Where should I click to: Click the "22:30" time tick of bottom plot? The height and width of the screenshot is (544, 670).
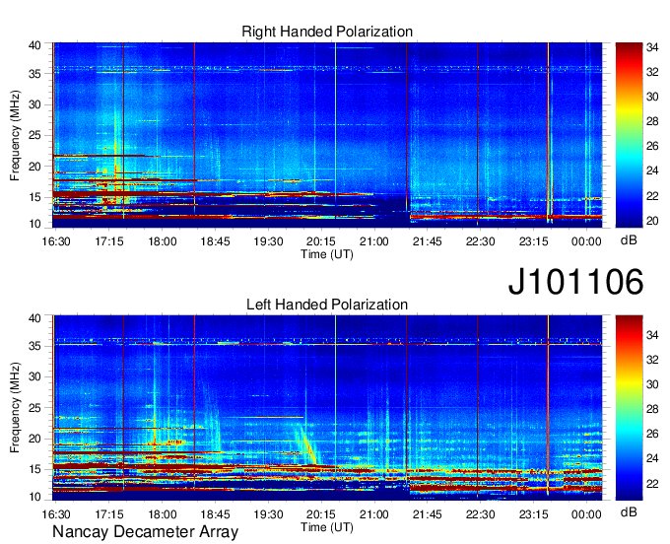coord(480,514)
